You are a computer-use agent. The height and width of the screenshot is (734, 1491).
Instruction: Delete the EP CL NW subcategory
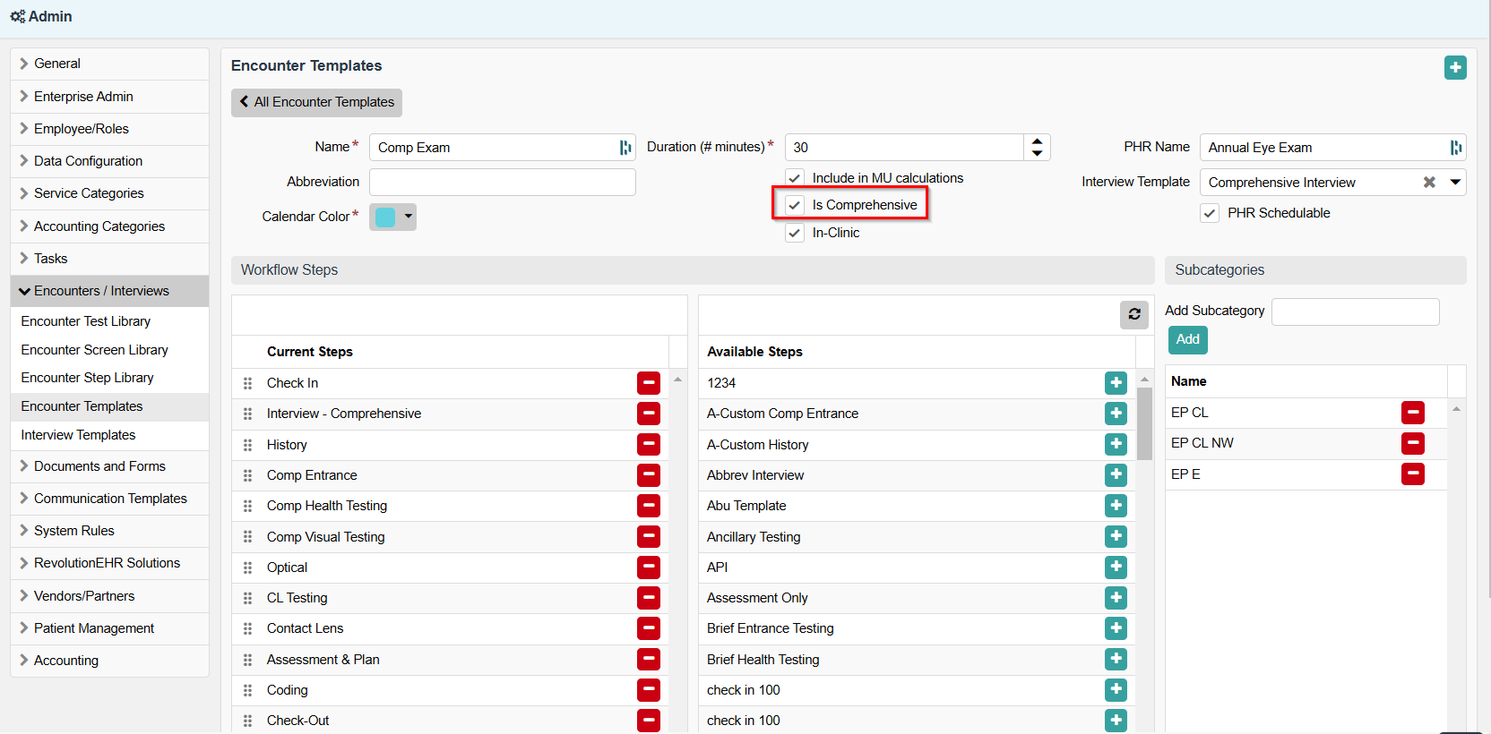pos(1413,443)
